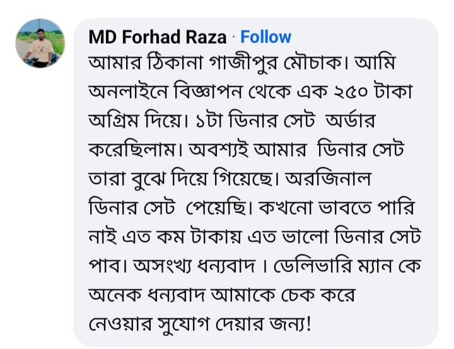Screen dimensions: 454x349
Task: Follow MD Forhad Raza
Action: click(x=265, y=37)
